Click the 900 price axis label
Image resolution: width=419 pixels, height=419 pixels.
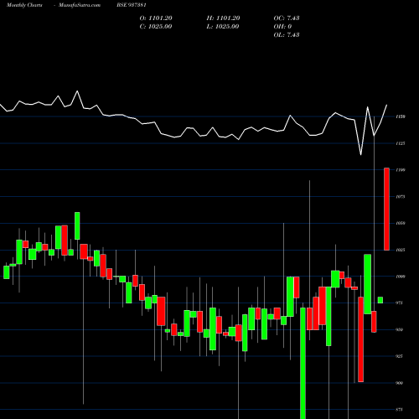pos(400,383)
